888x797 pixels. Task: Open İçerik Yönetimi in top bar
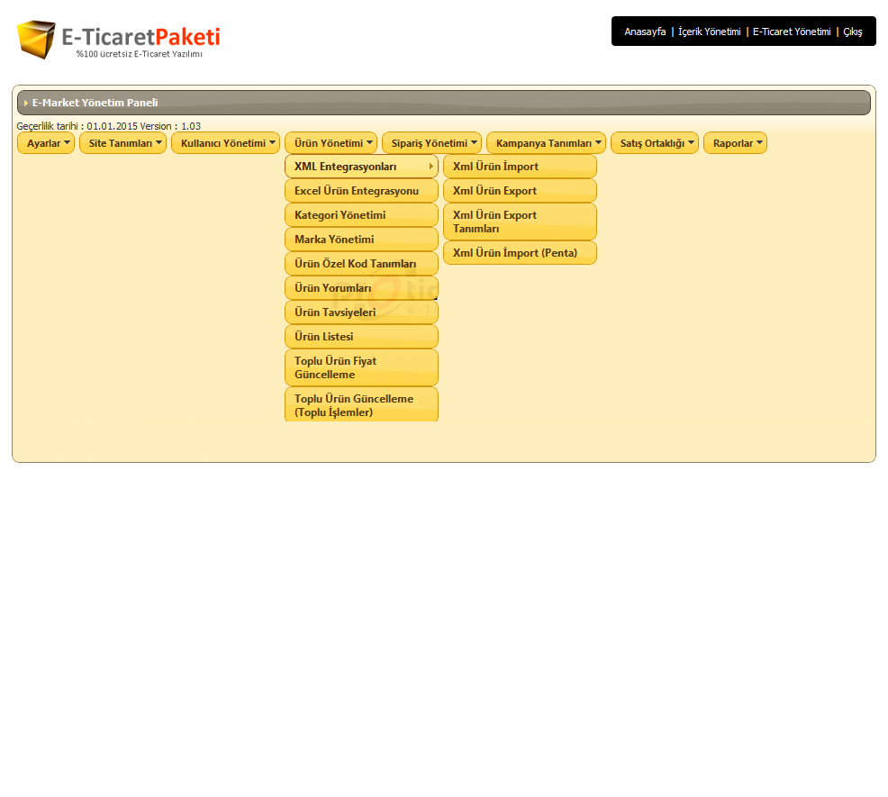point(709,32)
